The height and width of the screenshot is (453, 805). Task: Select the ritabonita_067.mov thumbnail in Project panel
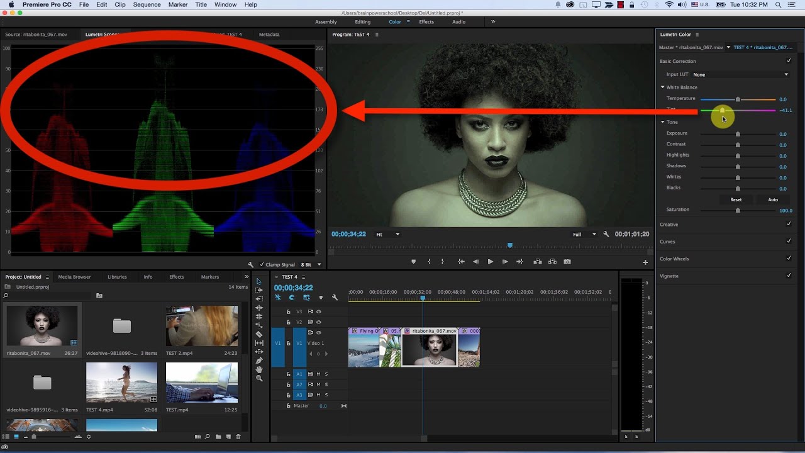(42, 326)
